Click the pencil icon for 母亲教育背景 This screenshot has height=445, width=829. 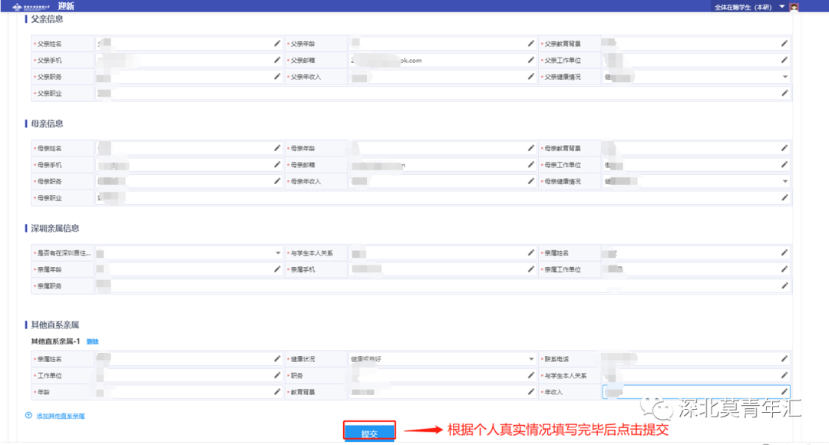pos(784,148)
